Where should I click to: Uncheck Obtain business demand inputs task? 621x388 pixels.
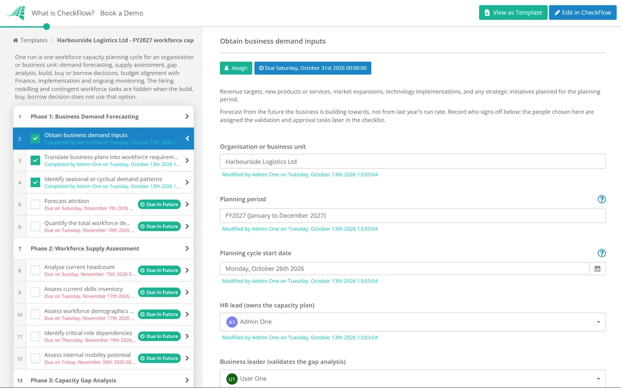[x=35, y=139]
